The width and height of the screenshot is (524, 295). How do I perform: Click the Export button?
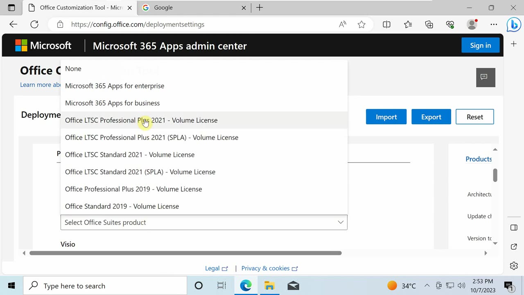tap(431, 117)
